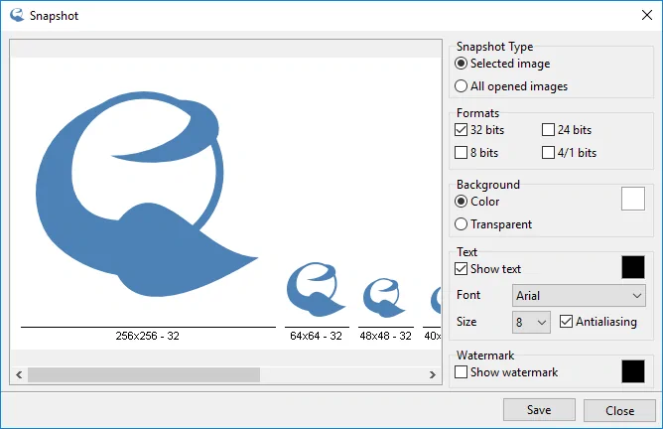Enable the 4/1 bits format checkbox
Screen dimensions: 663x429
pyautogui.click(x=549, y=153)
